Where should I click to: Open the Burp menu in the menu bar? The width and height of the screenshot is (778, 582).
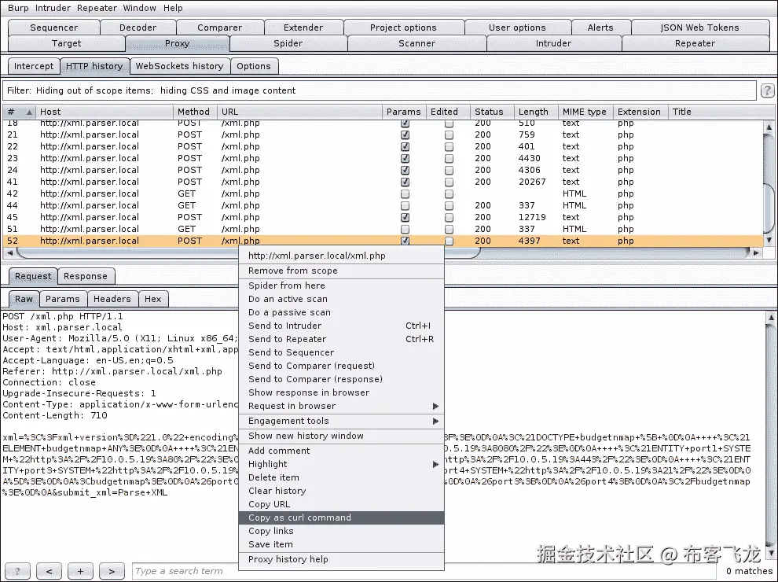click(x=18, y=8)
